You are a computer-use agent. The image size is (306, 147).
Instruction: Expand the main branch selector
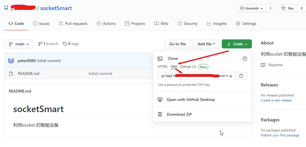tap(19, 44)
